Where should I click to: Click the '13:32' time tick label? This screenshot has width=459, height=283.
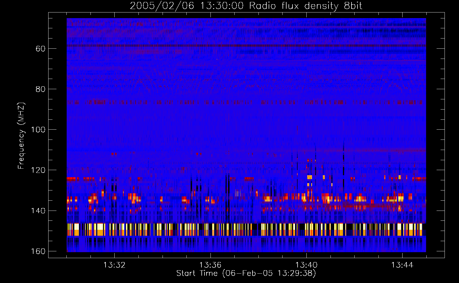[x=114, y=265]
